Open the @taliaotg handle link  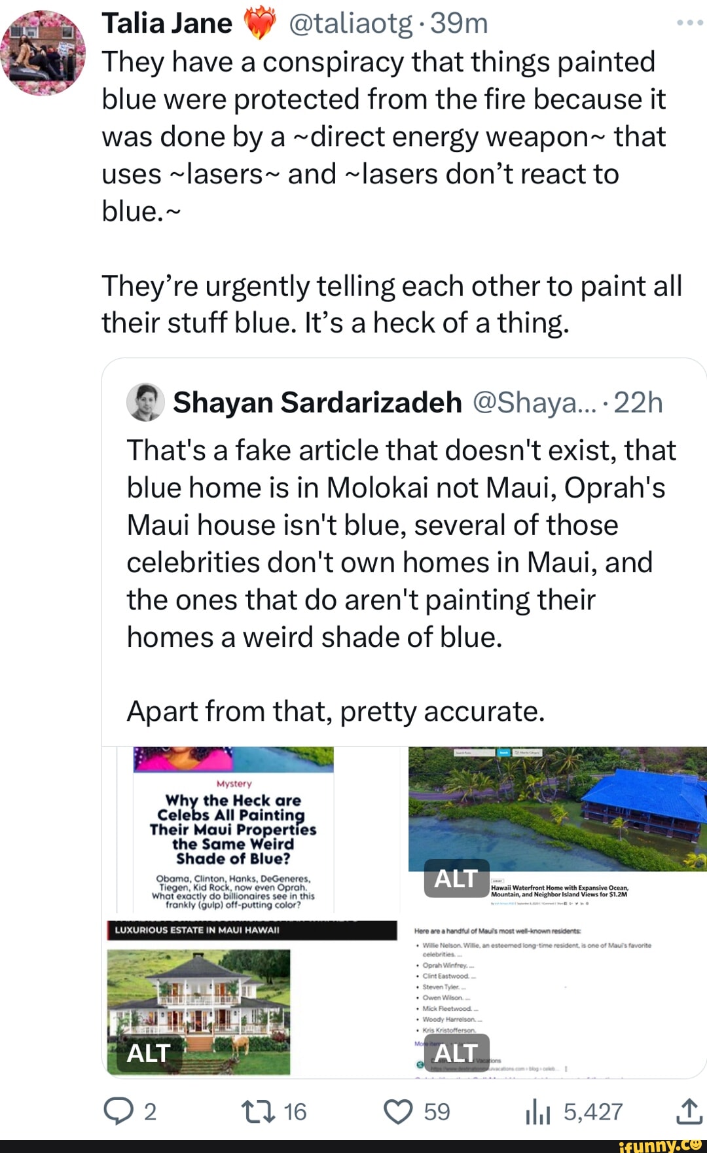[x=350, y=24]
